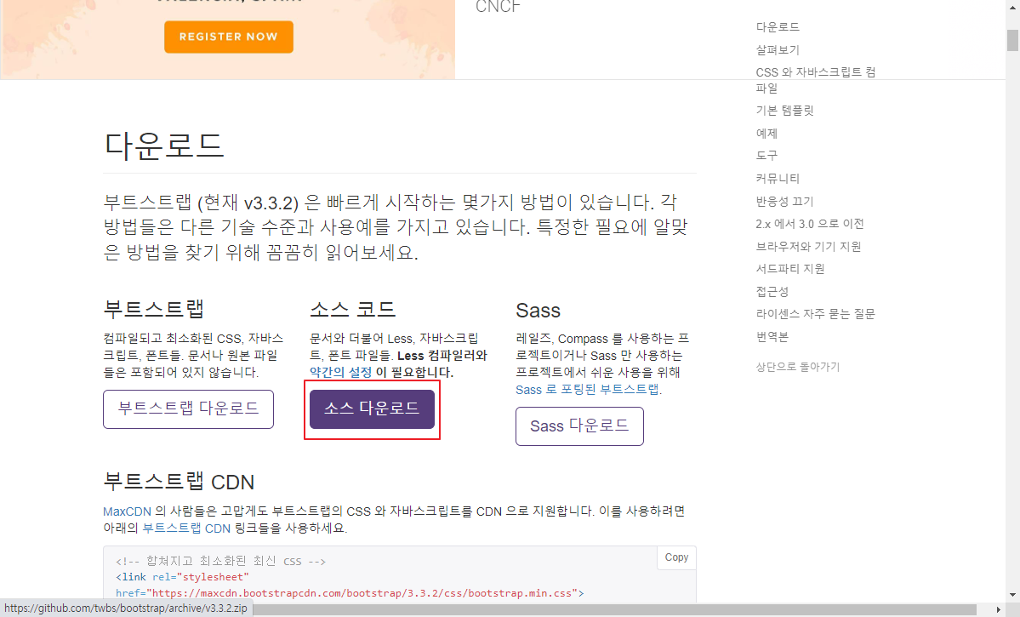The image size is (1020, 617).
Task: Click the 부트스트랩 CDN heading
Action: click(179, 482)
